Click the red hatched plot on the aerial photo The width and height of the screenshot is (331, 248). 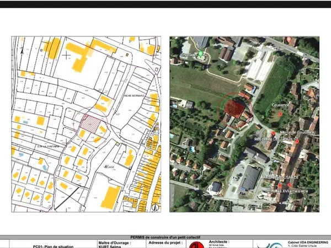234,109
